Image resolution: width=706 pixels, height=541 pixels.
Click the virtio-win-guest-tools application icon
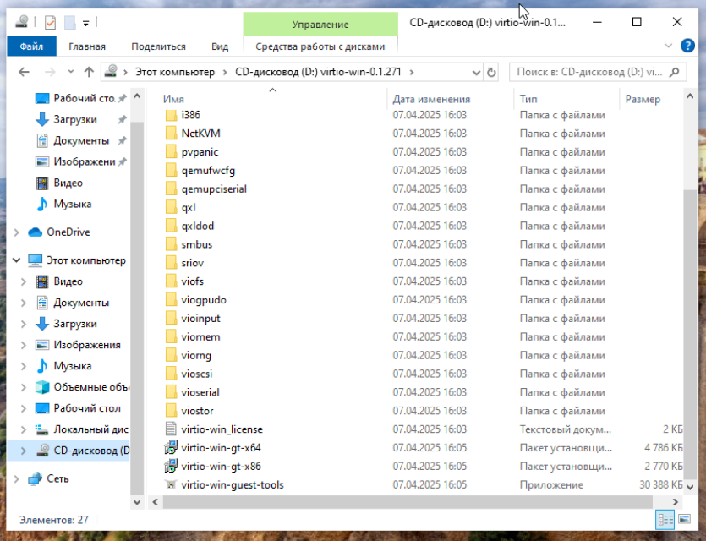[x=171, y=485]
